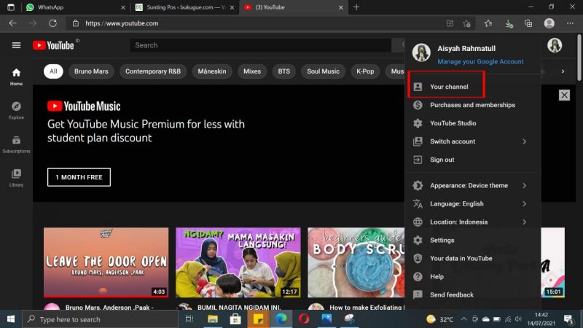Open the Photos app on the taskbar
583x328 pixels.
pos(326,319)
